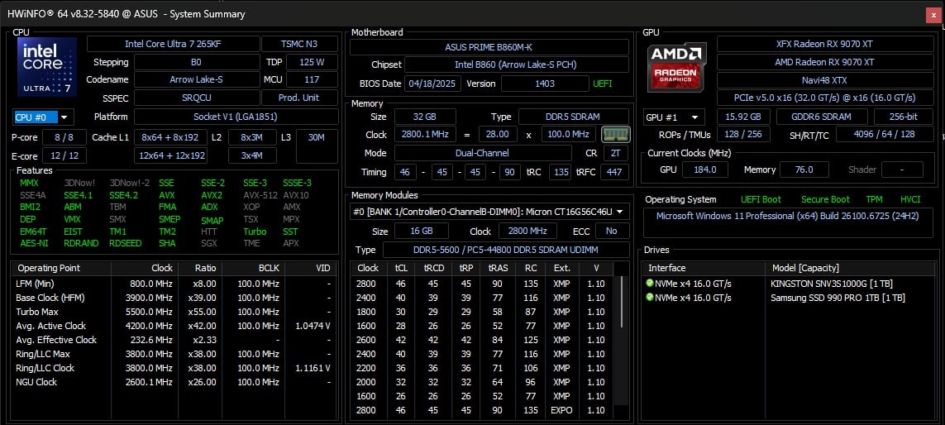Click the ROPs/TMUs 128 / 256 value

coord(743,135)
